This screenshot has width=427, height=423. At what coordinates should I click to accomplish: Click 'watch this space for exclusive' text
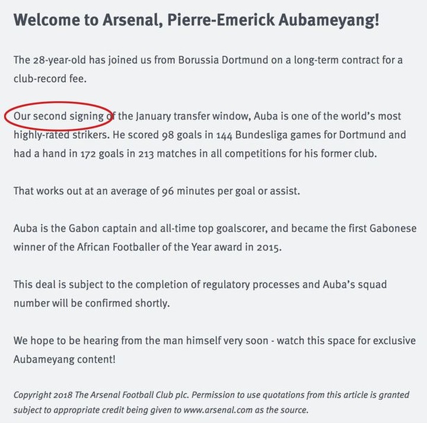(x=346, y=341)
